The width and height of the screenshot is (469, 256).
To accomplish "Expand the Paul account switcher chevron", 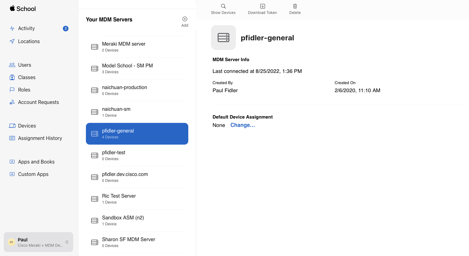I will point(67,242).
